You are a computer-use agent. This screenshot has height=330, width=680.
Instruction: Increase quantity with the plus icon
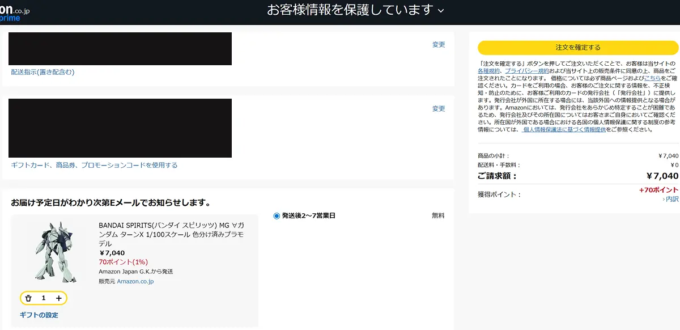58,298
